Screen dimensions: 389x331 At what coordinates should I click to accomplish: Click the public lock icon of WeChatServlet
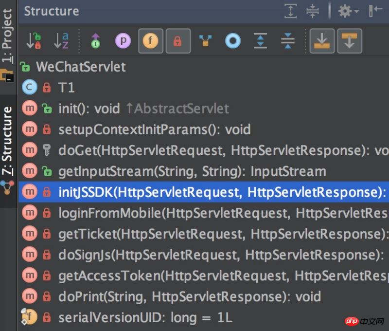pyautogui.click(x=25, y=67)
